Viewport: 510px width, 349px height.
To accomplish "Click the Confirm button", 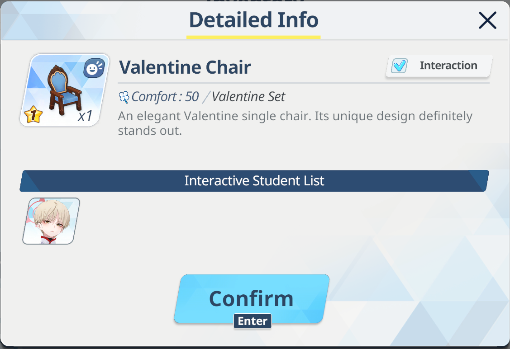I will [252, 299].
